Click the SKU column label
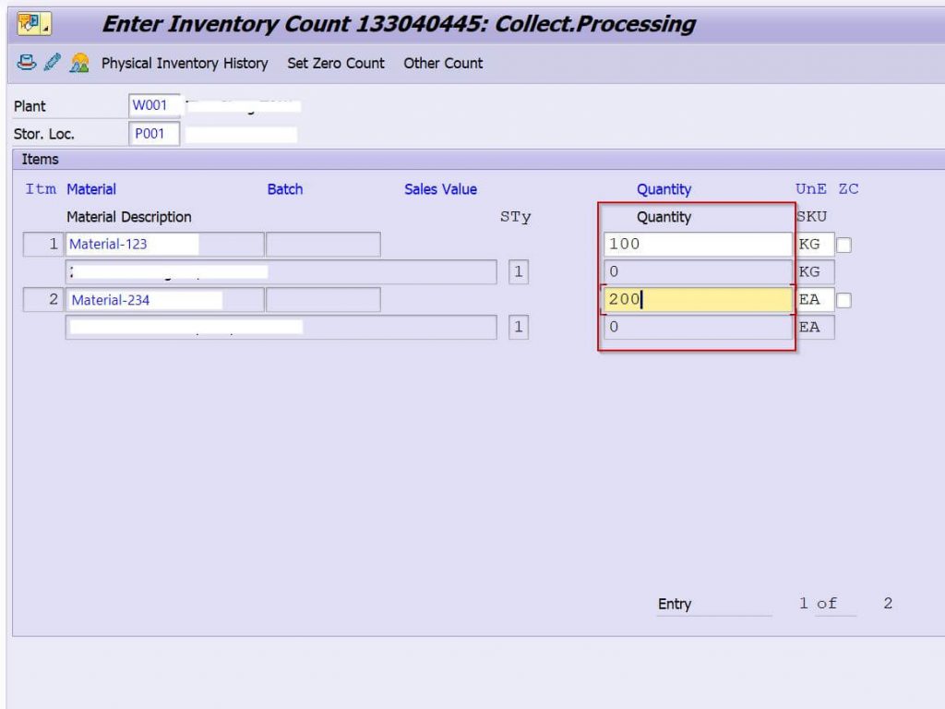 tap(811, 217)
